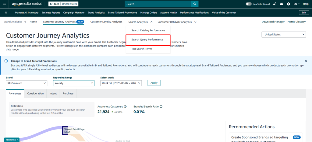The image size is (312, 142).
Task: Click the Branded Search Ratio value 0.01%
Action: click(x=139, y=112)
